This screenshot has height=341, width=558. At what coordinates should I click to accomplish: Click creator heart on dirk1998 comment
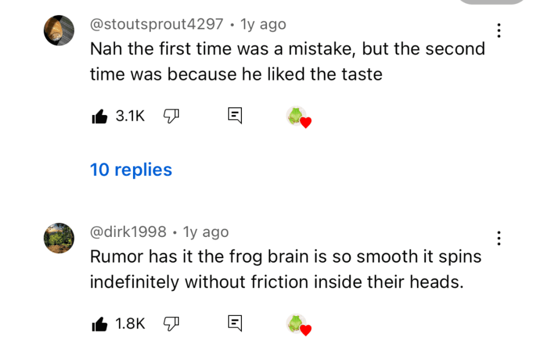[298, 325]
